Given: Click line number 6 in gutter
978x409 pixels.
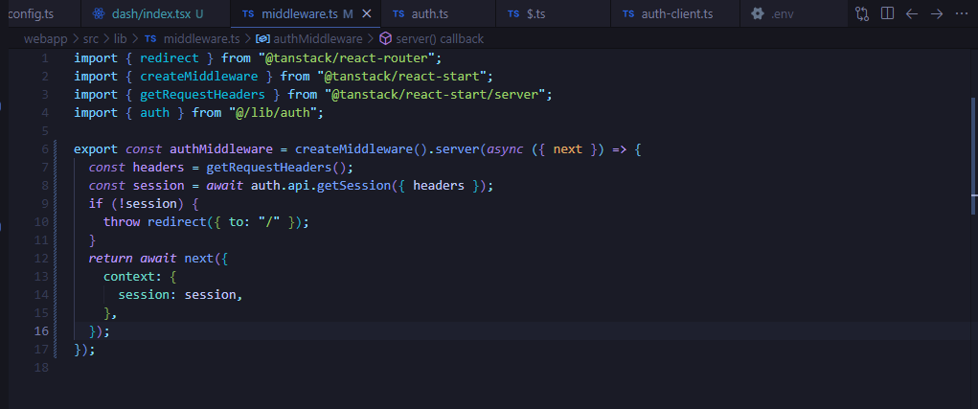Looking at the screenshot, I should pos(44,149).
